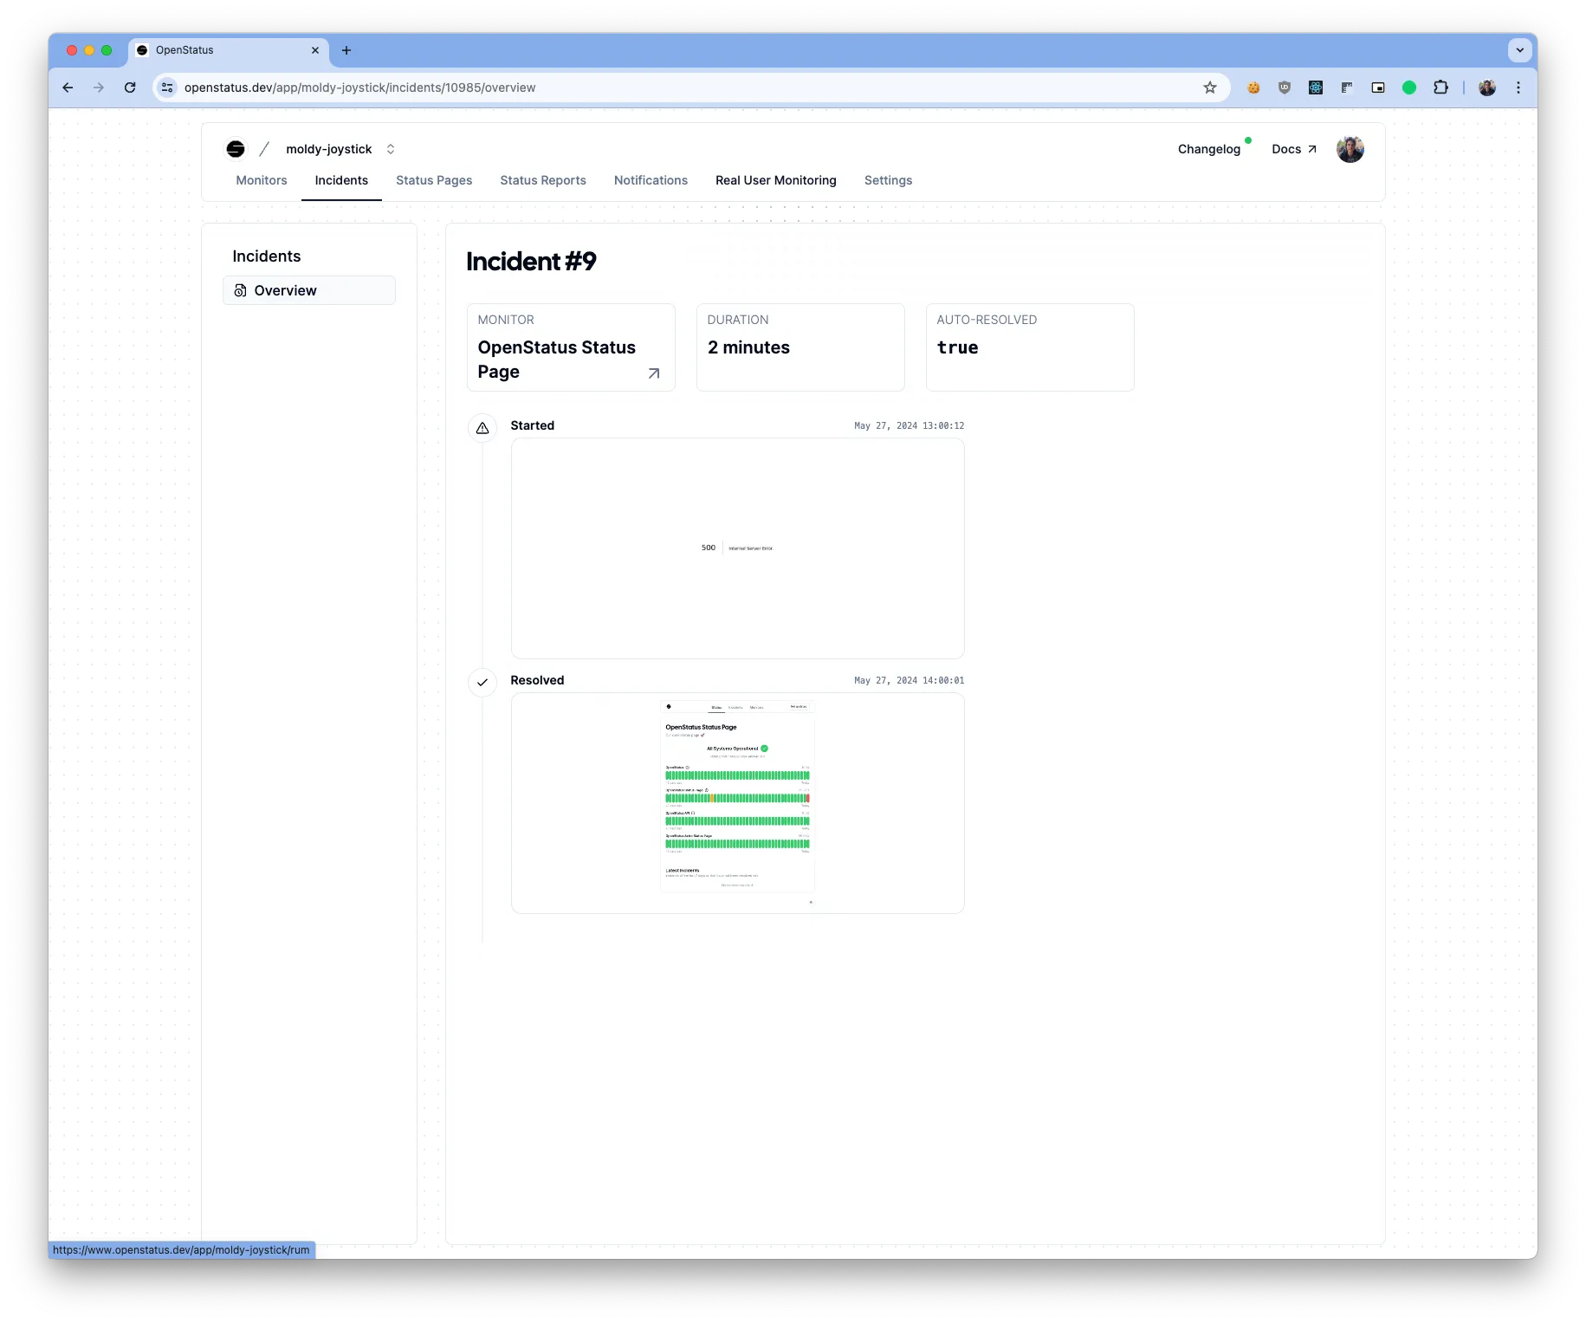Select Overview under Incidents
This screenshot has height=1323, width=1586.
pyautogui.click(x=285, y=290)
